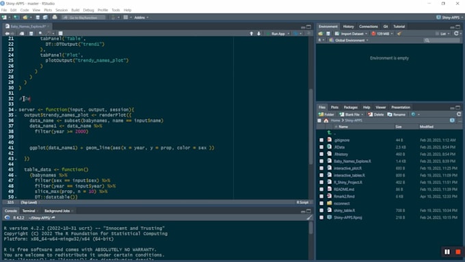Check the box for .gitignore file
The image size is (465, 262).
tap(321, 140)
